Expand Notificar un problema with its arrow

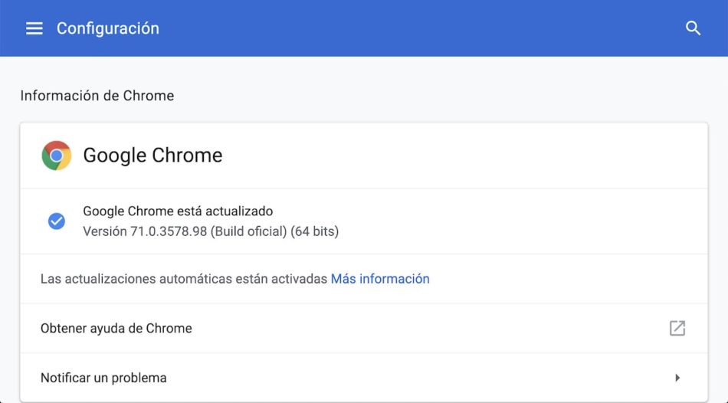pos(677,378)
